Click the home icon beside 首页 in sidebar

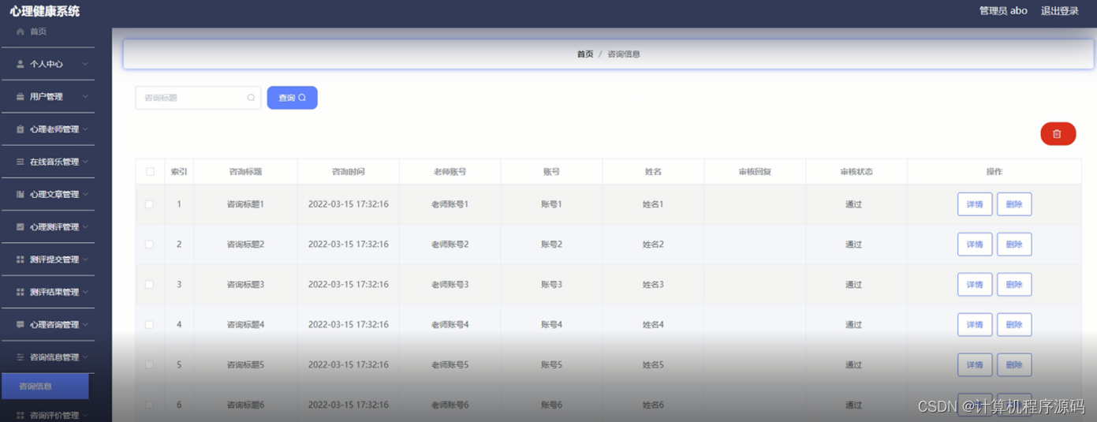[21, 32]
